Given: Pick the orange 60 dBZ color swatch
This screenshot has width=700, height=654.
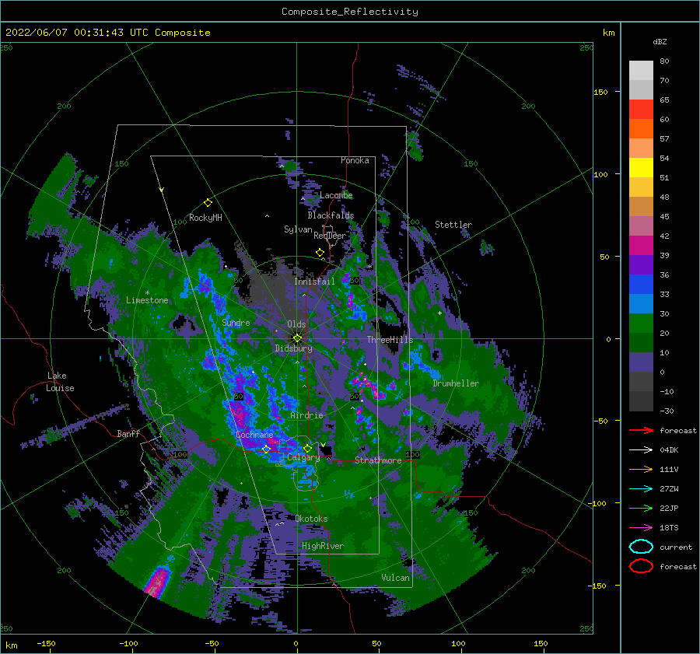Looking at the screenshot, I should click(x=641, y=128).
